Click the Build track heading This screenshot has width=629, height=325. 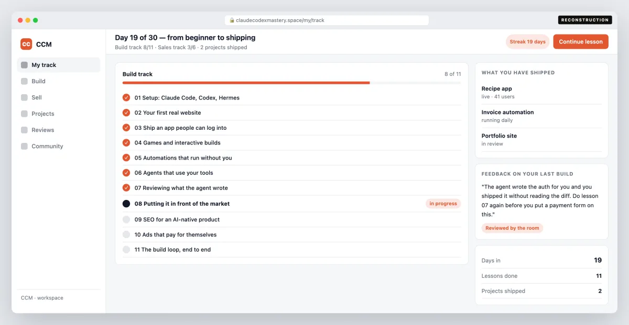click(137, 74)
